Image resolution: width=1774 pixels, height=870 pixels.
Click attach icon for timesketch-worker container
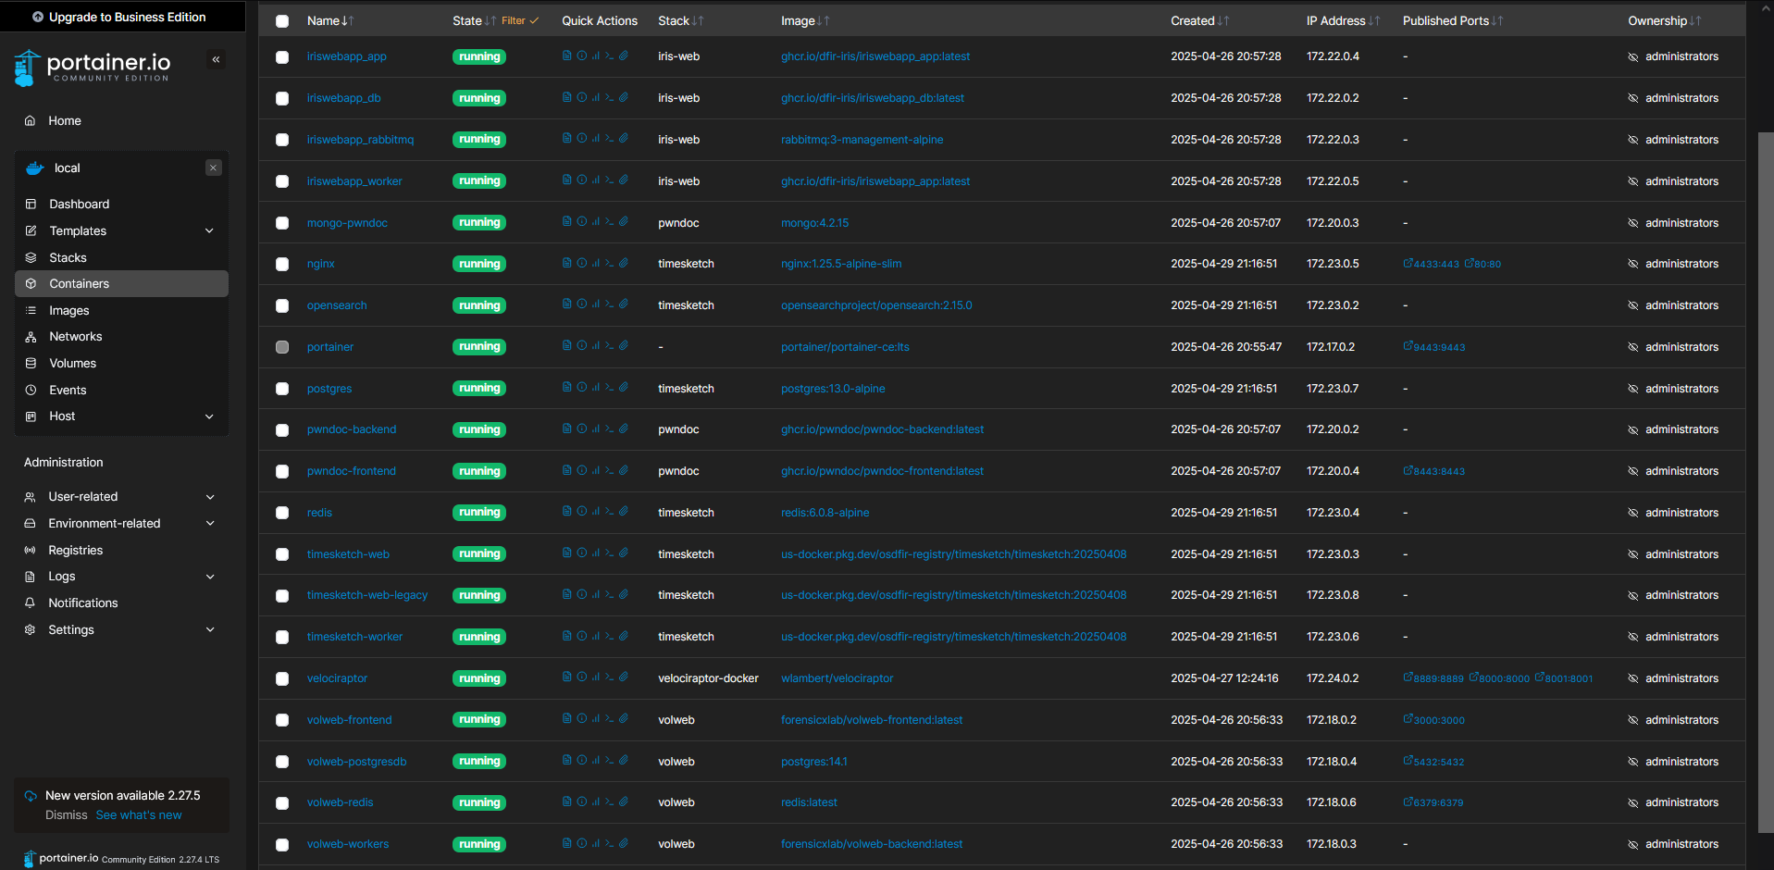tap(624, 636)
